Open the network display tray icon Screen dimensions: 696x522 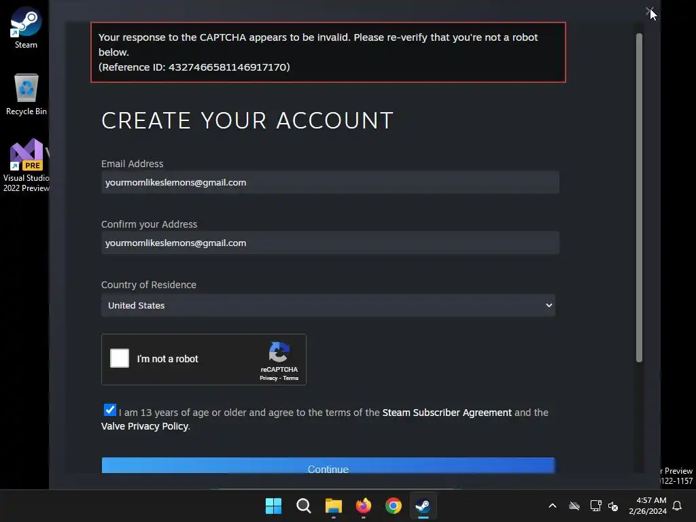595,506
